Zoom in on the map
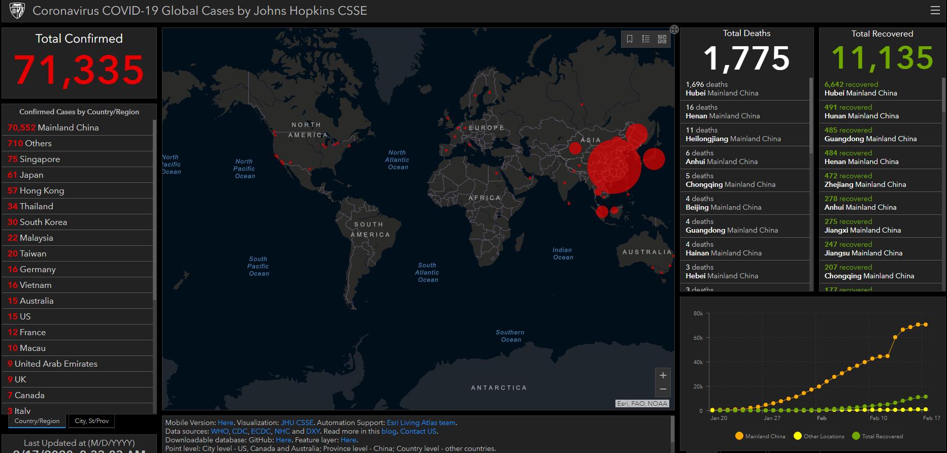 pos(663,375)
